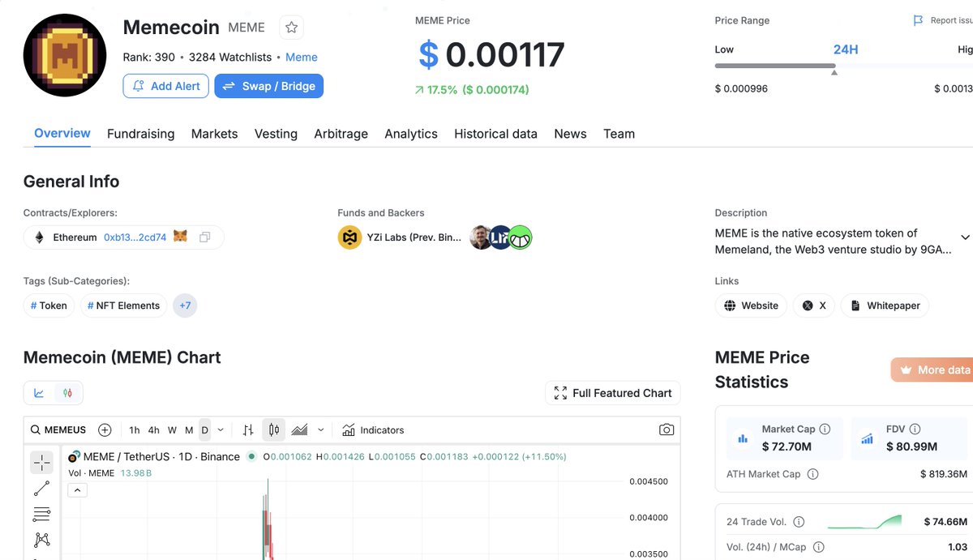The height and width of the screenshot is (560, 973).
Task: Click the Add Alert button
Action: coord(166,86)
